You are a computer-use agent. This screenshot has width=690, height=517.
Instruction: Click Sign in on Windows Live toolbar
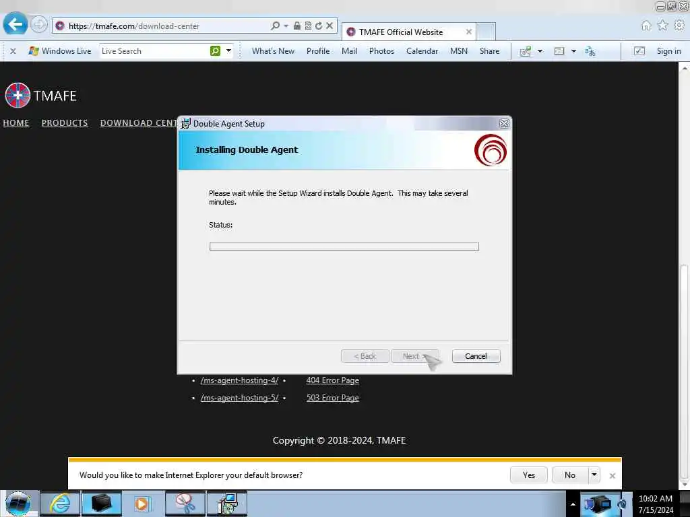668,51
